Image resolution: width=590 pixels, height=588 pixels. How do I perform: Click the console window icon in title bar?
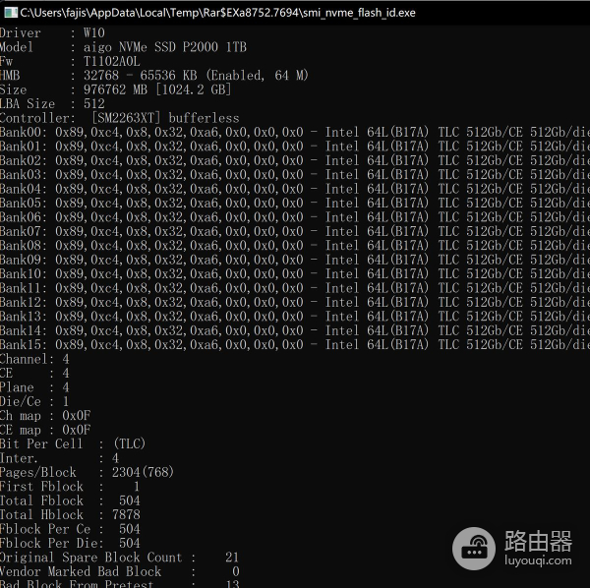coord(11,13)
